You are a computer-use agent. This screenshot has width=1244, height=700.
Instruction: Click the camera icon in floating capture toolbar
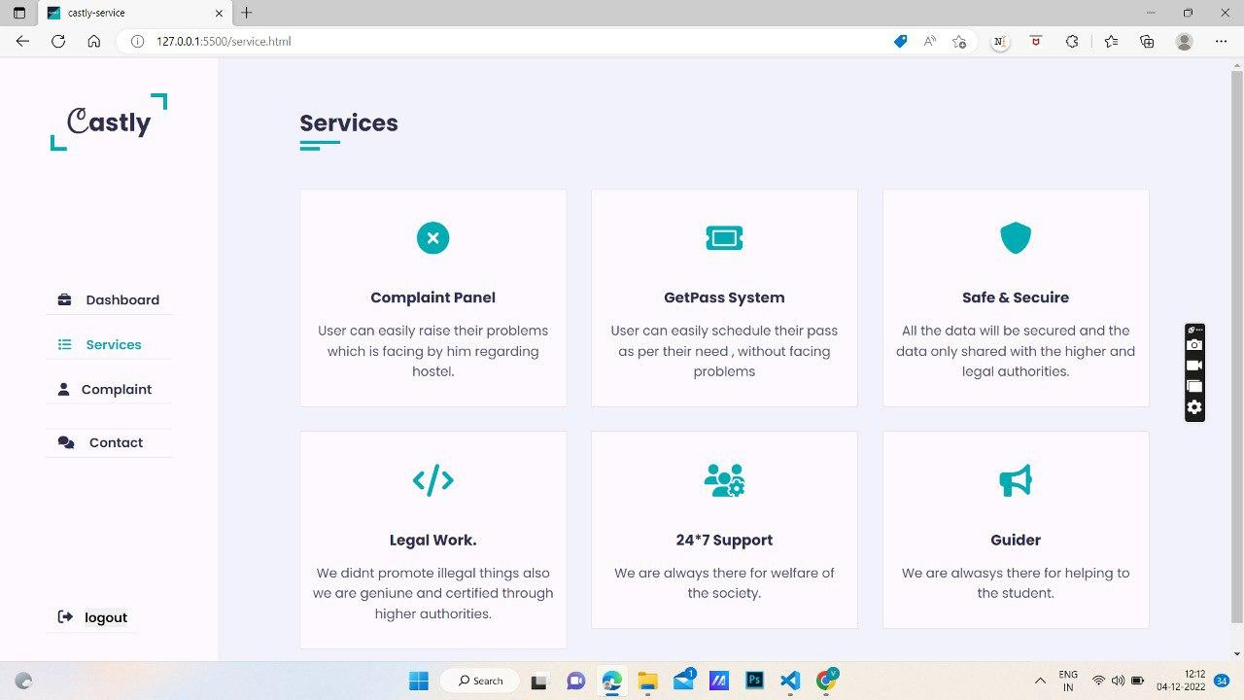tap(1194, 345)
